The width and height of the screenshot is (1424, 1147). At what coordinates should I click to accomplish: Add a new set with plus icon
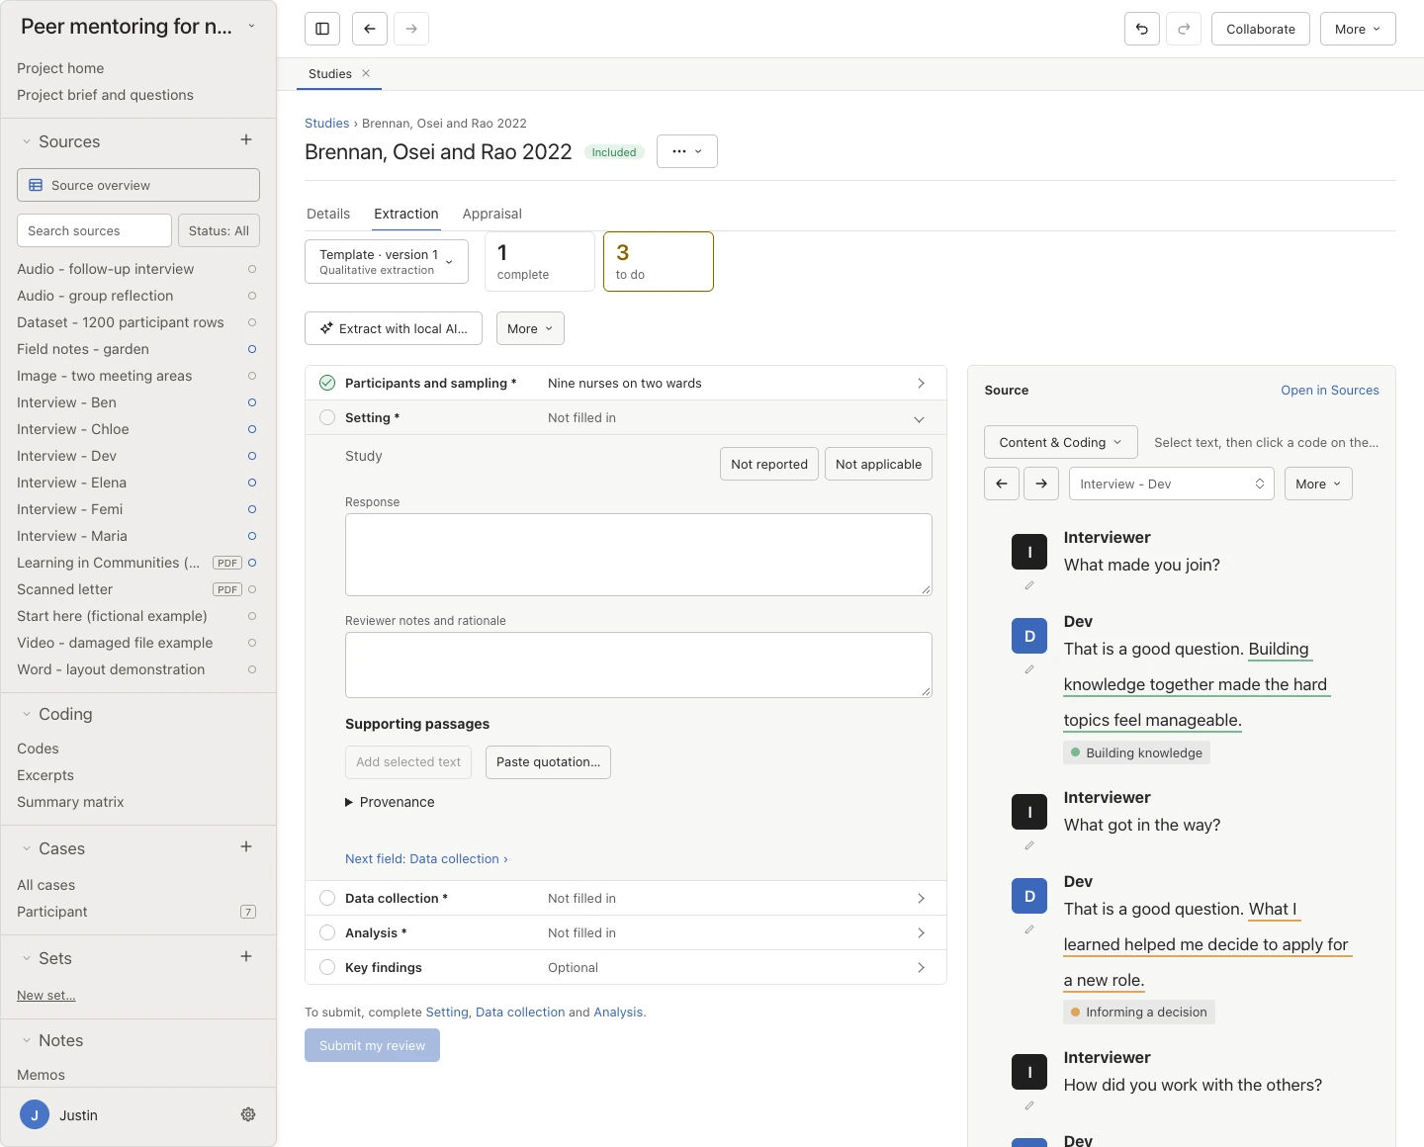[x=246, y=957]
